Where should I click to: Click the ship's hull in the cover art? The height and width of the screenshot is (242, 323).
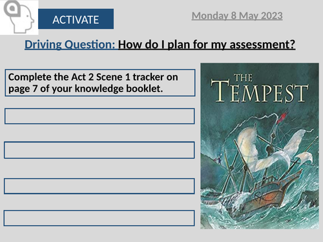258,199
